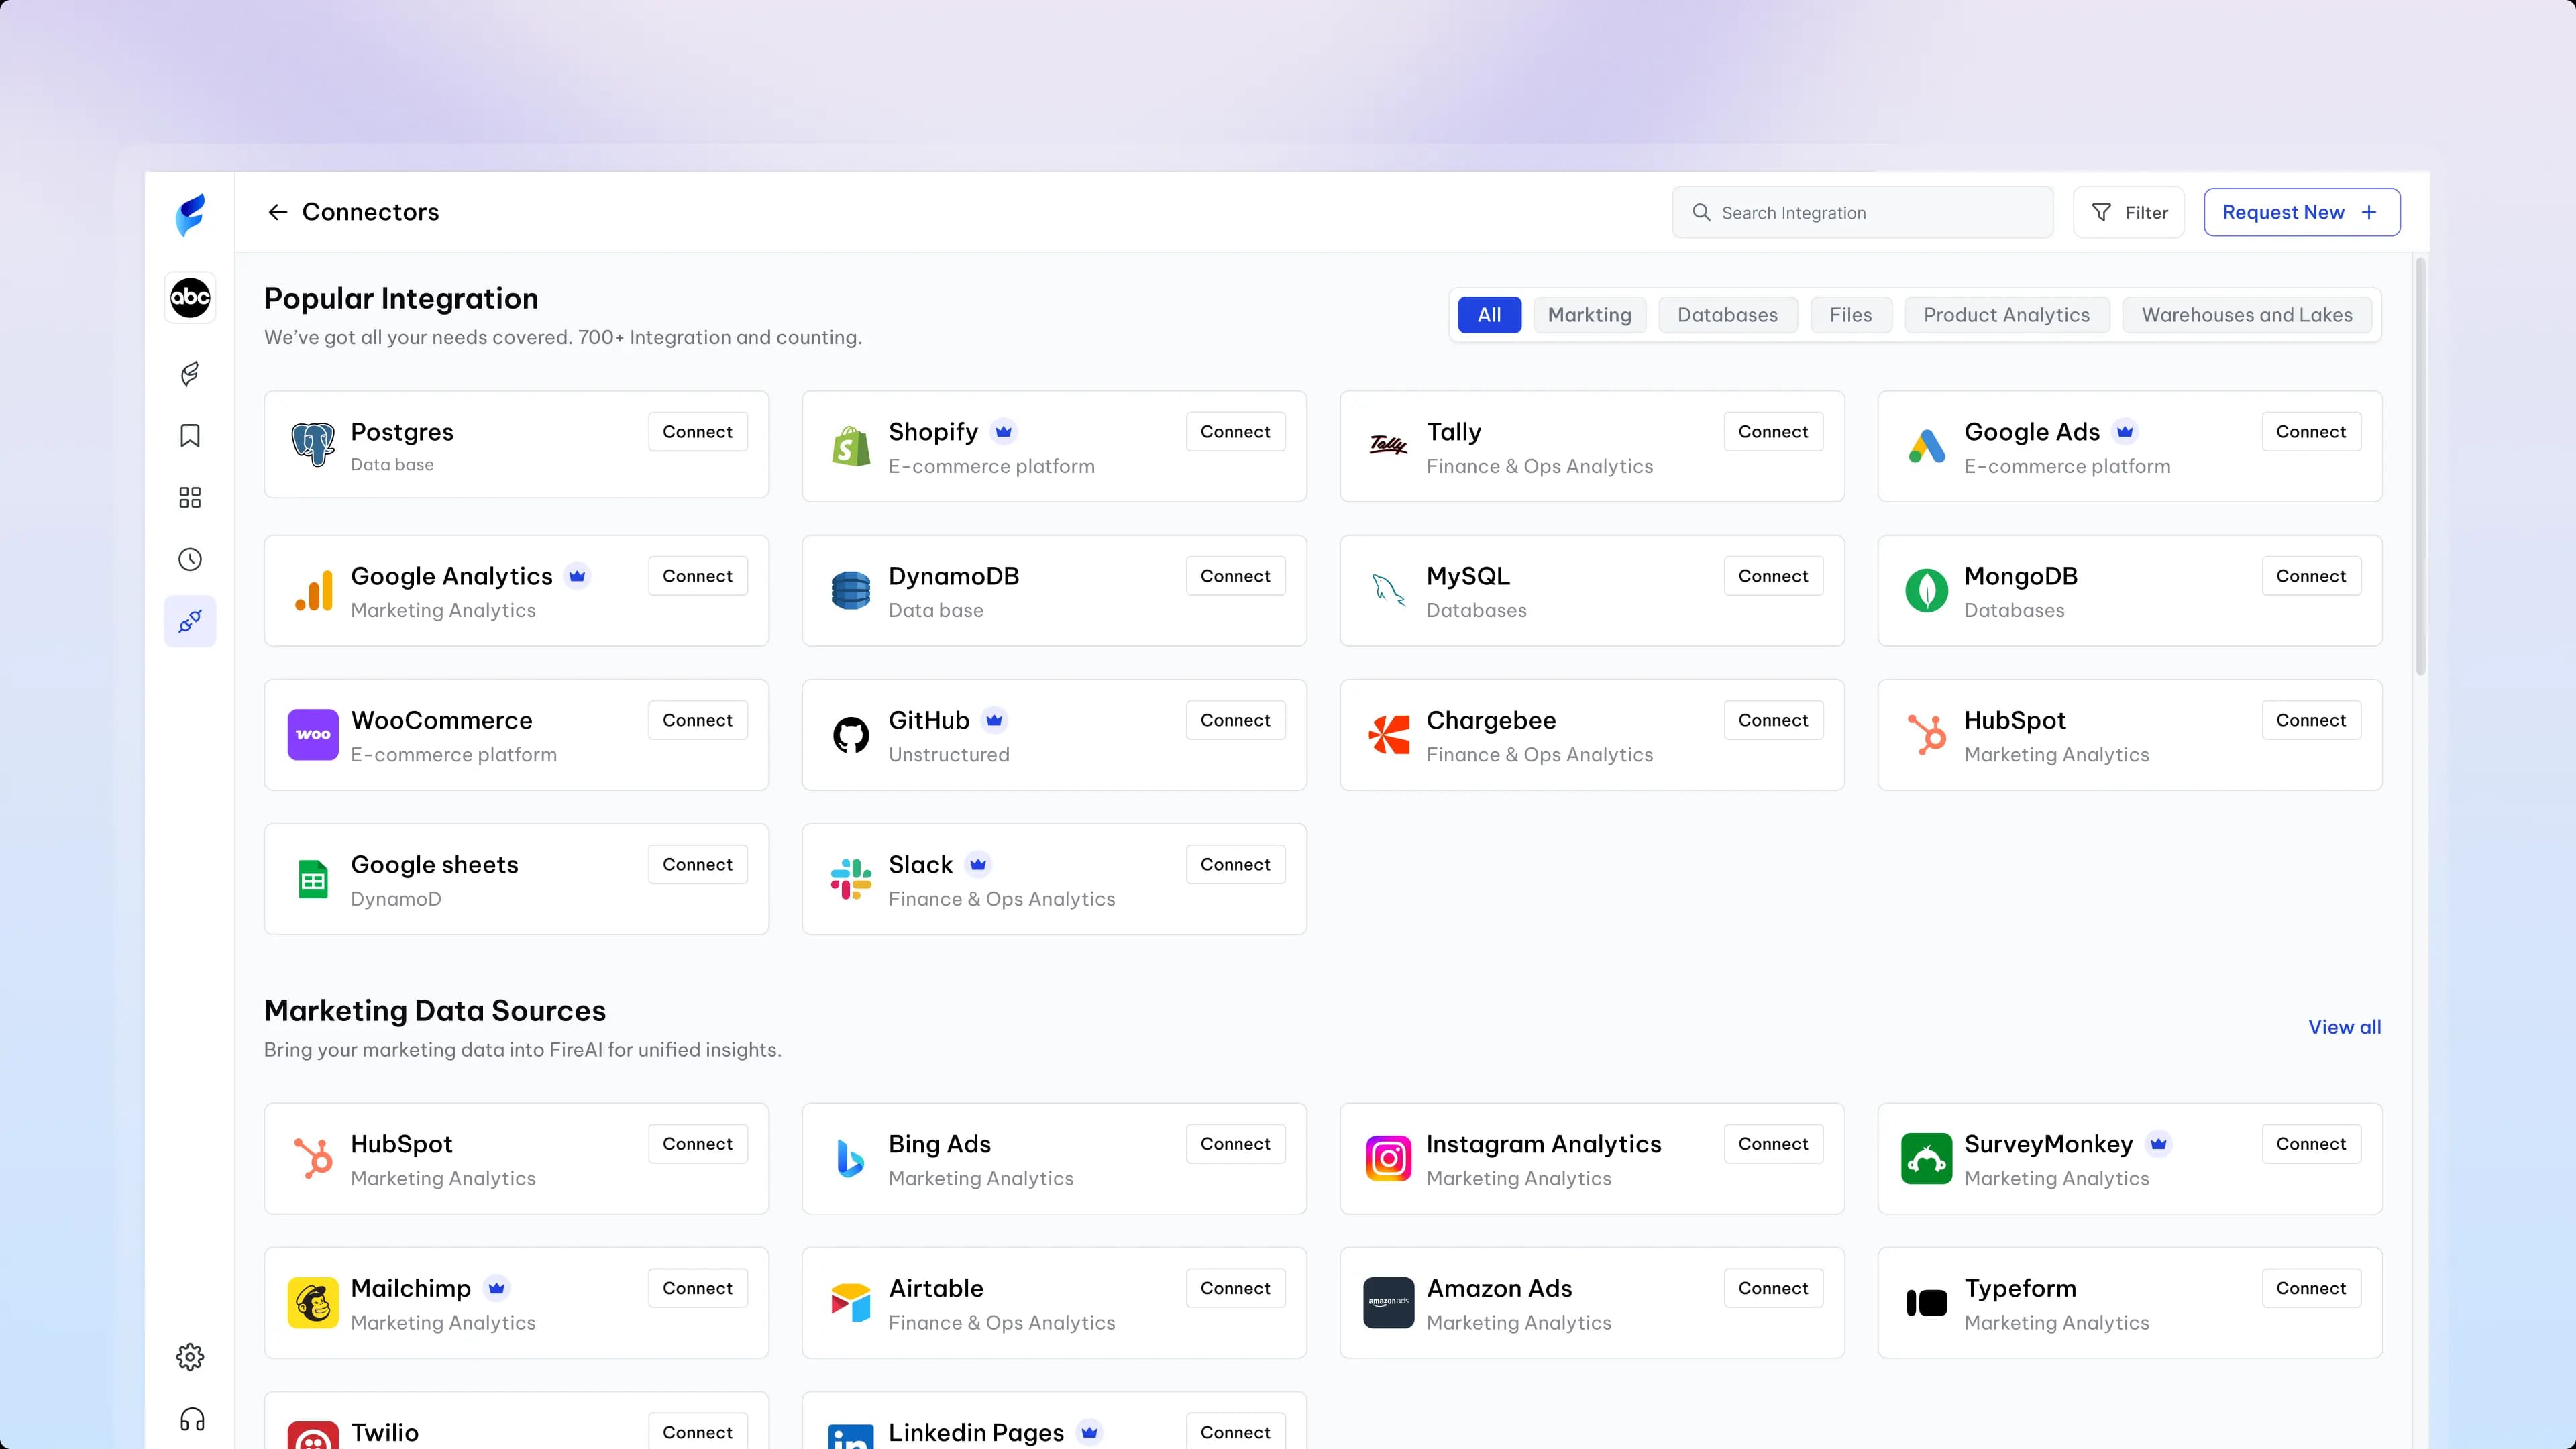Click the Amazon Ads name text
2576x1449 pixels.
pyautogui.click(x=1499, y=1288)
